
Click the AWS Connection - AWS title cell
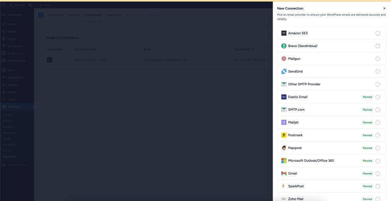pos(90,60)
